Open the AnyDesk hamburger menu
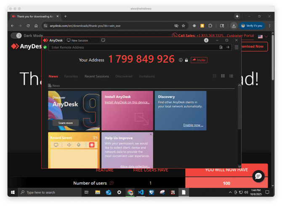The image size is (282, 206). (236, 47)
